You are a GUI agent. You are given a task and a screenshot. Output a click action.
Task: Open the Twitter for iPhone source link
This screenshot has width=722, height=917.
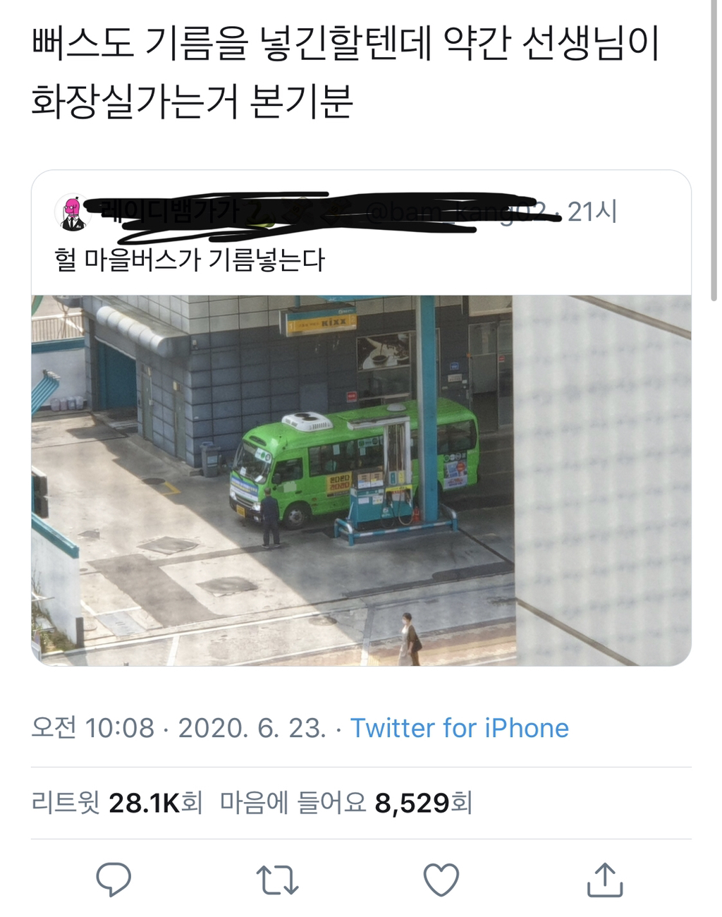460,728
